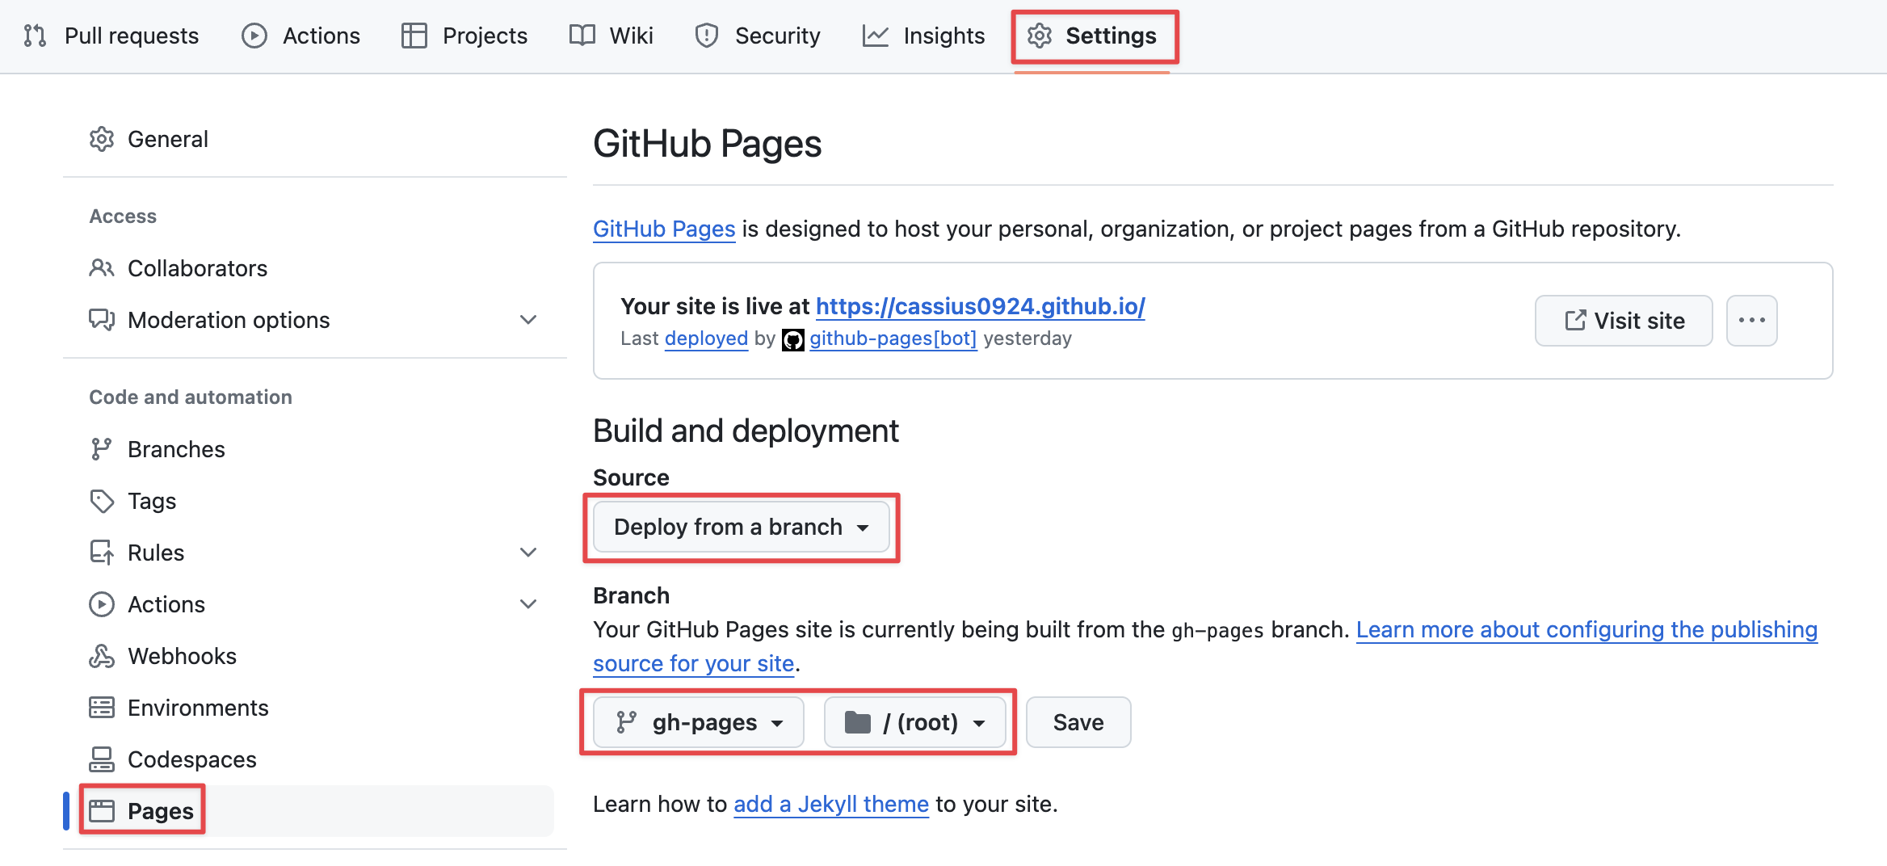
Task: Open the / (root) folder dropdown
Action: coord(915,722)
